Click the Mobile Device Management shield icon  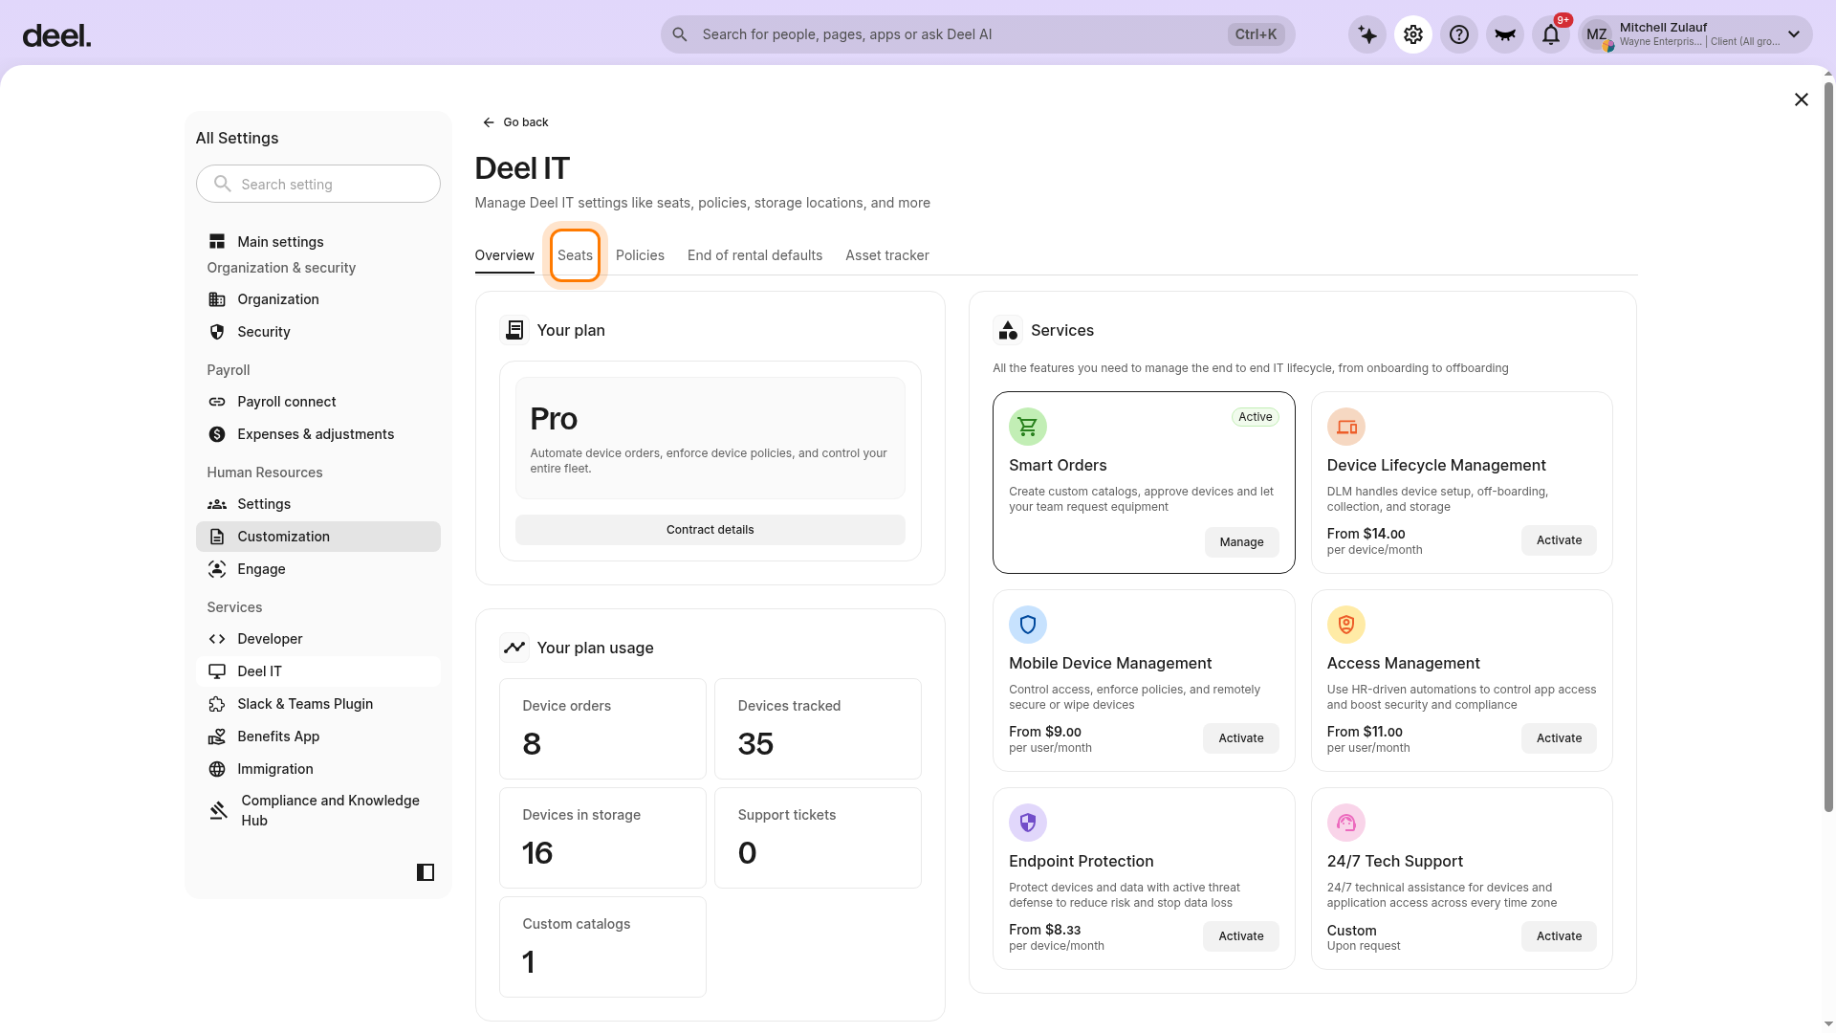pyautogui.click(x=1028, y=625)
